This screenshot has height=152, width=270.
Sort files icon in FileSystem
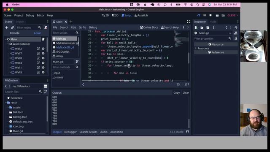point(46,92)
